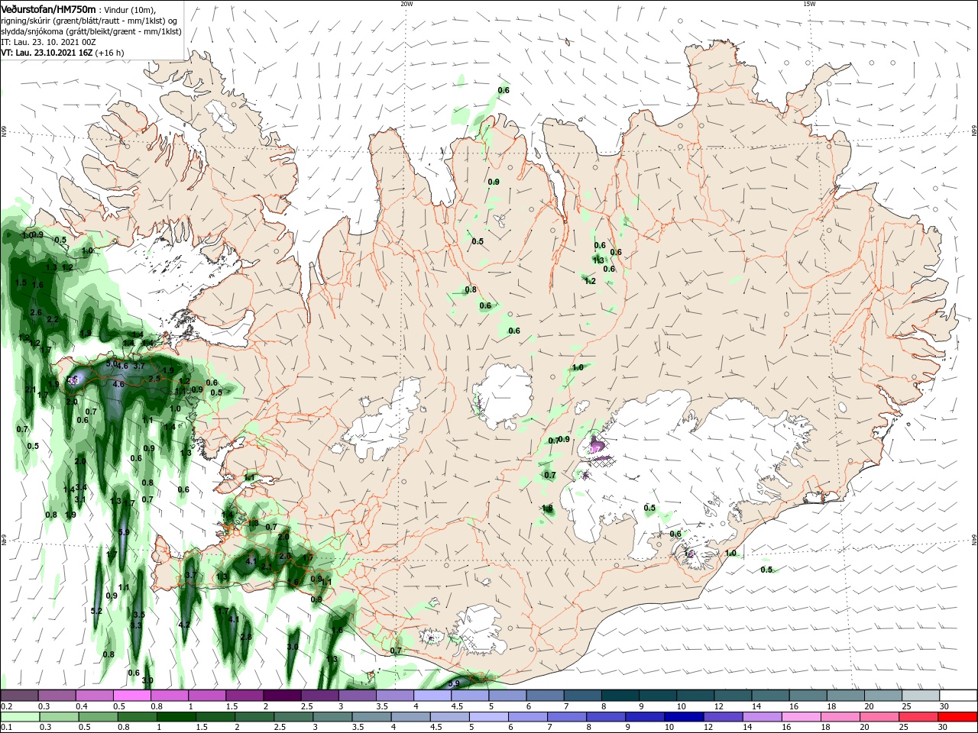978x733 pixels.
Task: Click the 'rigning/skúrir' description line
Action: pyautogui.click(x=88, y=21)
